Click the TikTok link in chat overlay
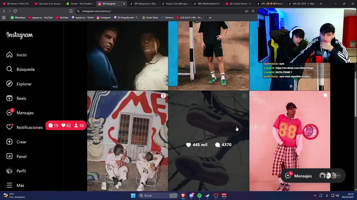 tap(294, 68)
